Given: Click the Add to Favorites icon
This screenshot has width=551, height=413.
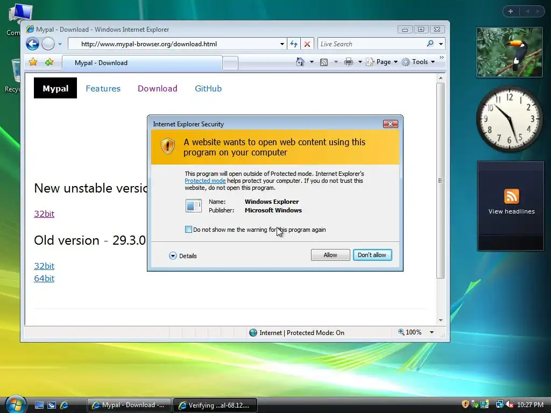Looking at the screenshot, I should 49,62.
